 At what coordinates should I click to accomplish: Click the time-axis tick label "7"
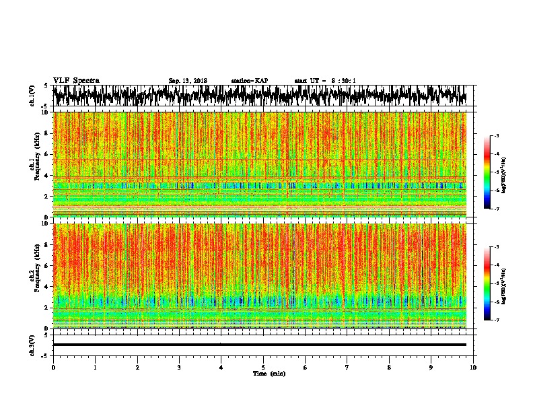pos(347,368)
